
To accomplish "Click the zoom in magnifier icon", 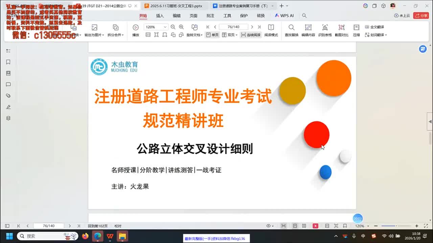I will 181,27.
